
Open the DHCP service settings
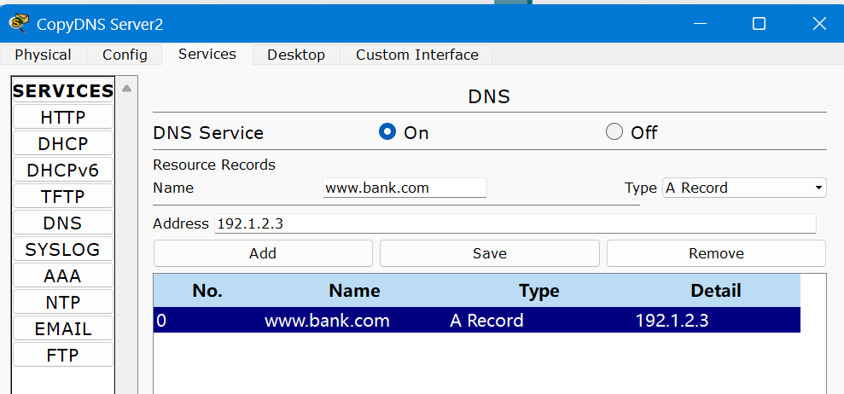(63, 143)
